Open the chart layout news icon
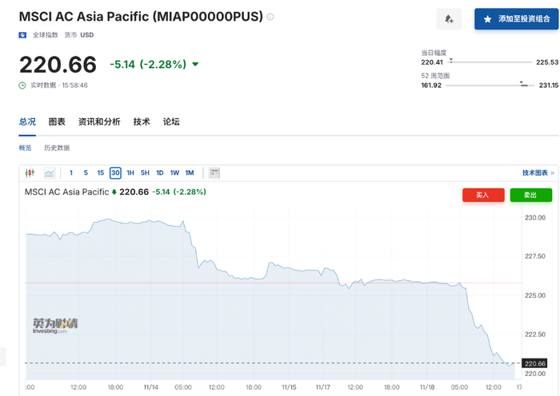The height and width of the screenshot is (396, 560). pos(214,172)
